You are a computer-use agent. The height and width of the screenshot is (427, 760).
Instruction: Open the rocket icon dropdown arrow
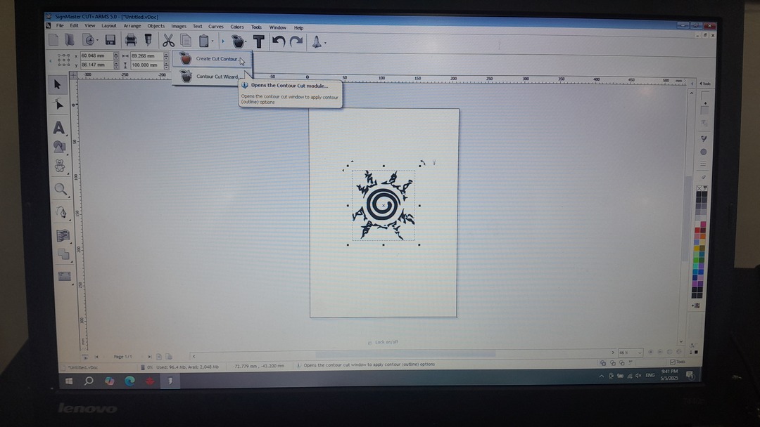click(x=325, y=43)
